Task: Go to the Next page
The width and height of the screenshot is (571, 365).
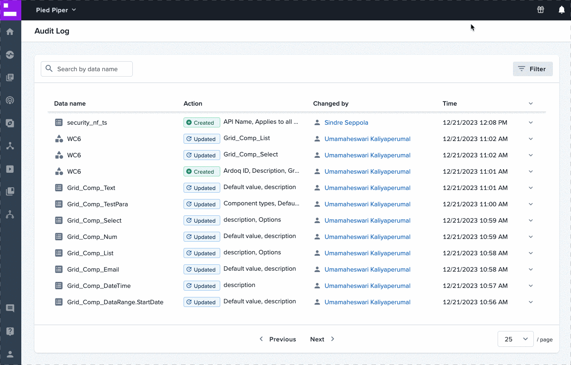Action: [x=323, y=339]
